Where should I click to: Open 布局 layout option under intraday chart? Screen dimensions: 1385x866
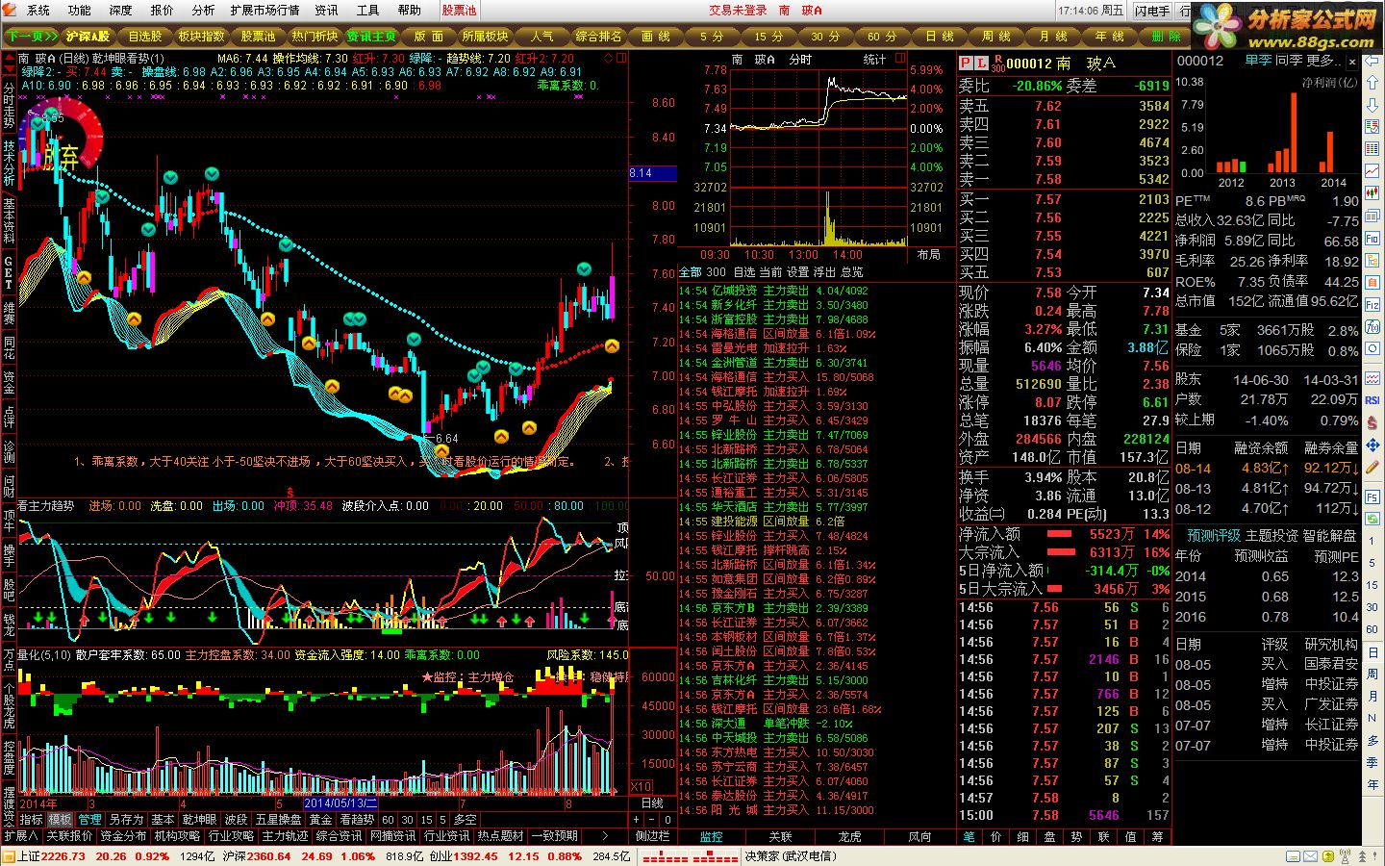928,255
